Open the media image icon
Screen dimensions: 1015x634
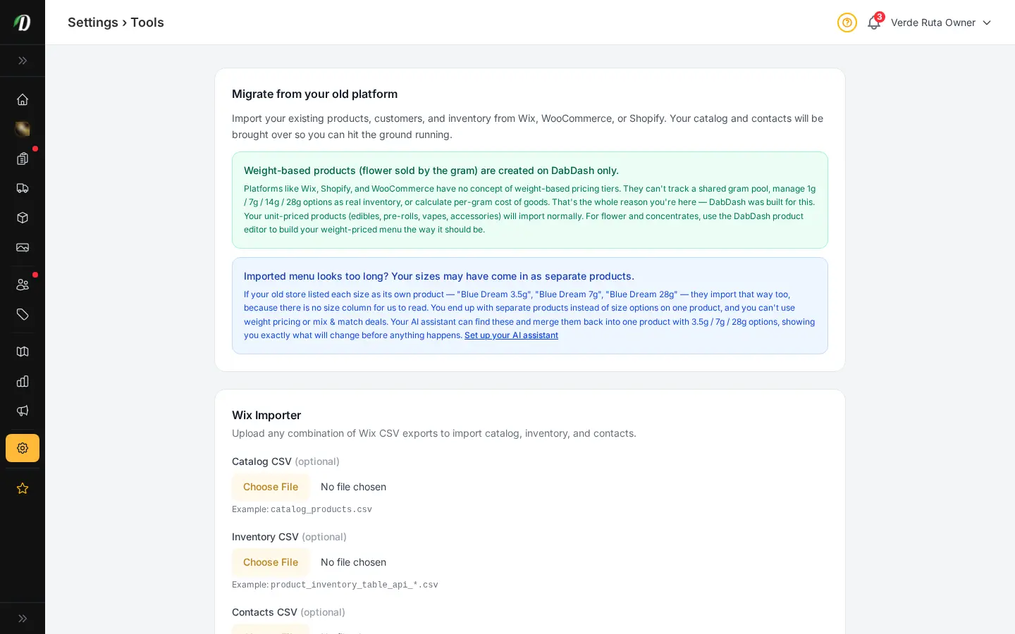click(x=23, y=247)
